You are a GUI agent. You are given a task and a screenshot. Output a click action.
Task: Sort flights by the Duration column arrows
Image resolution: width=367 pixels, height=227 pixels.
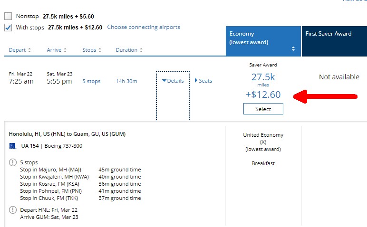tap(141, 50)
